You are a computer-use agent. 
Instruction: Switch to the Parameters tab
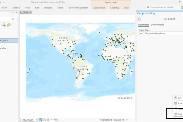(x=144, y=25)
